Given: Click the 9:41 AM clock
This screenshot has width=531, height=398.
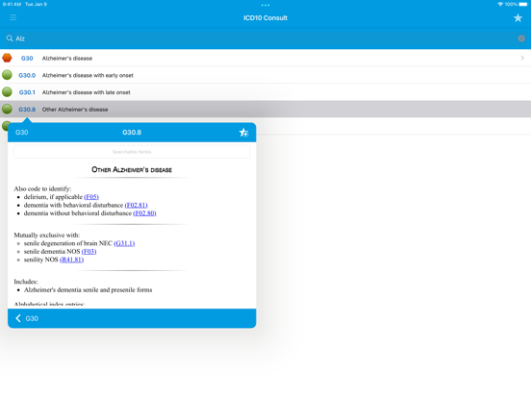Looking at the screenshot, I should pos(12,4).
